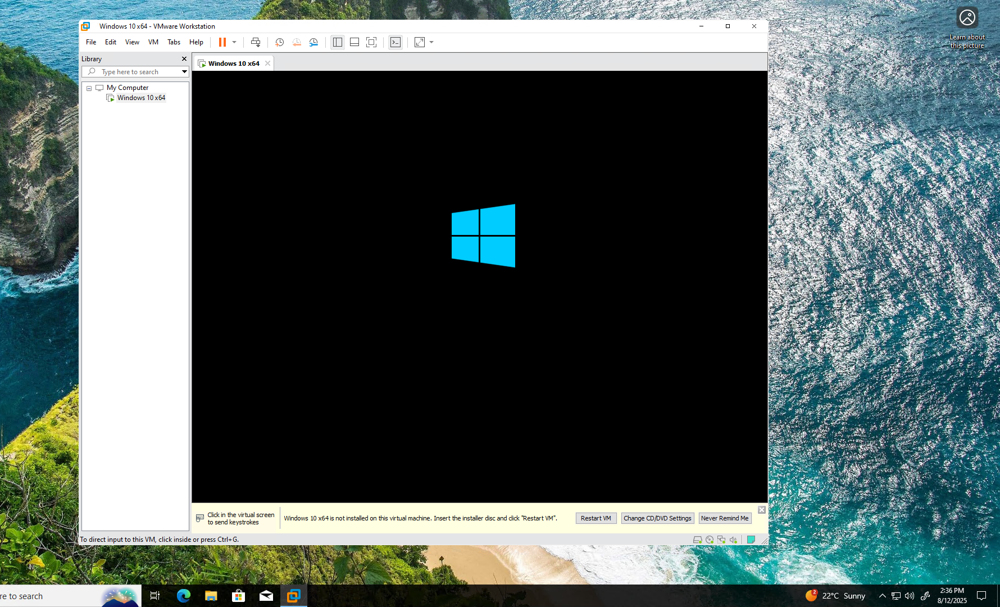This screenshot has width=1000, height=607.
Task: Take a snapshot of this virtual machine
Action: [x=280, y=42]
